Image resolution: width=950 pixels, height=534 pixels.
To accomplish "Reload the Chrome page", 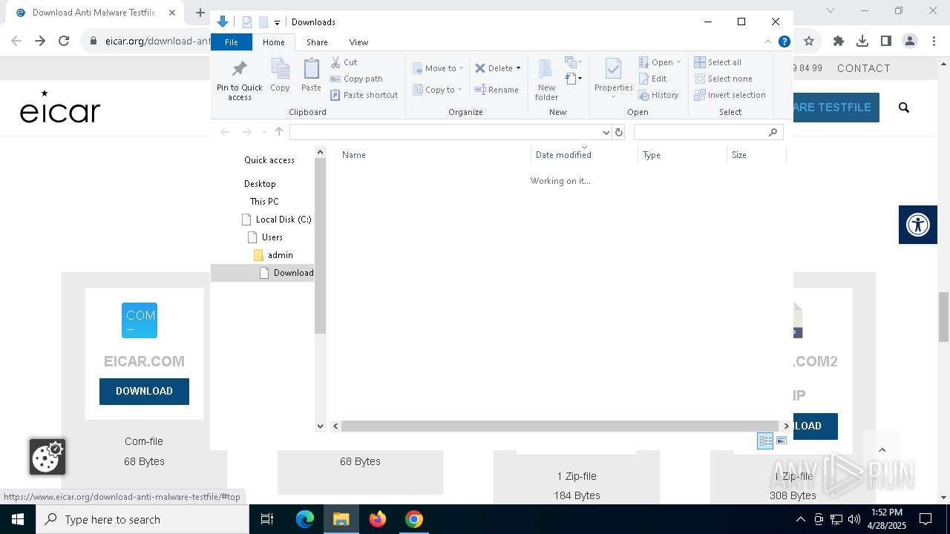I will tap(64, 41).
